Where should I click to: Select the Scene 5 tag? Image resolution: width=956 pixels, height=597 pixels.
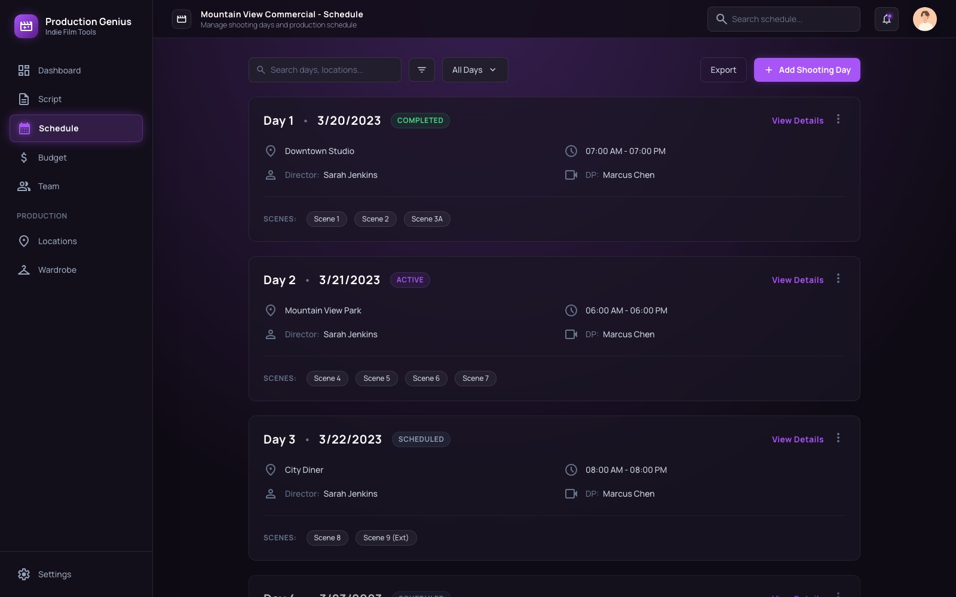[376, 378]
